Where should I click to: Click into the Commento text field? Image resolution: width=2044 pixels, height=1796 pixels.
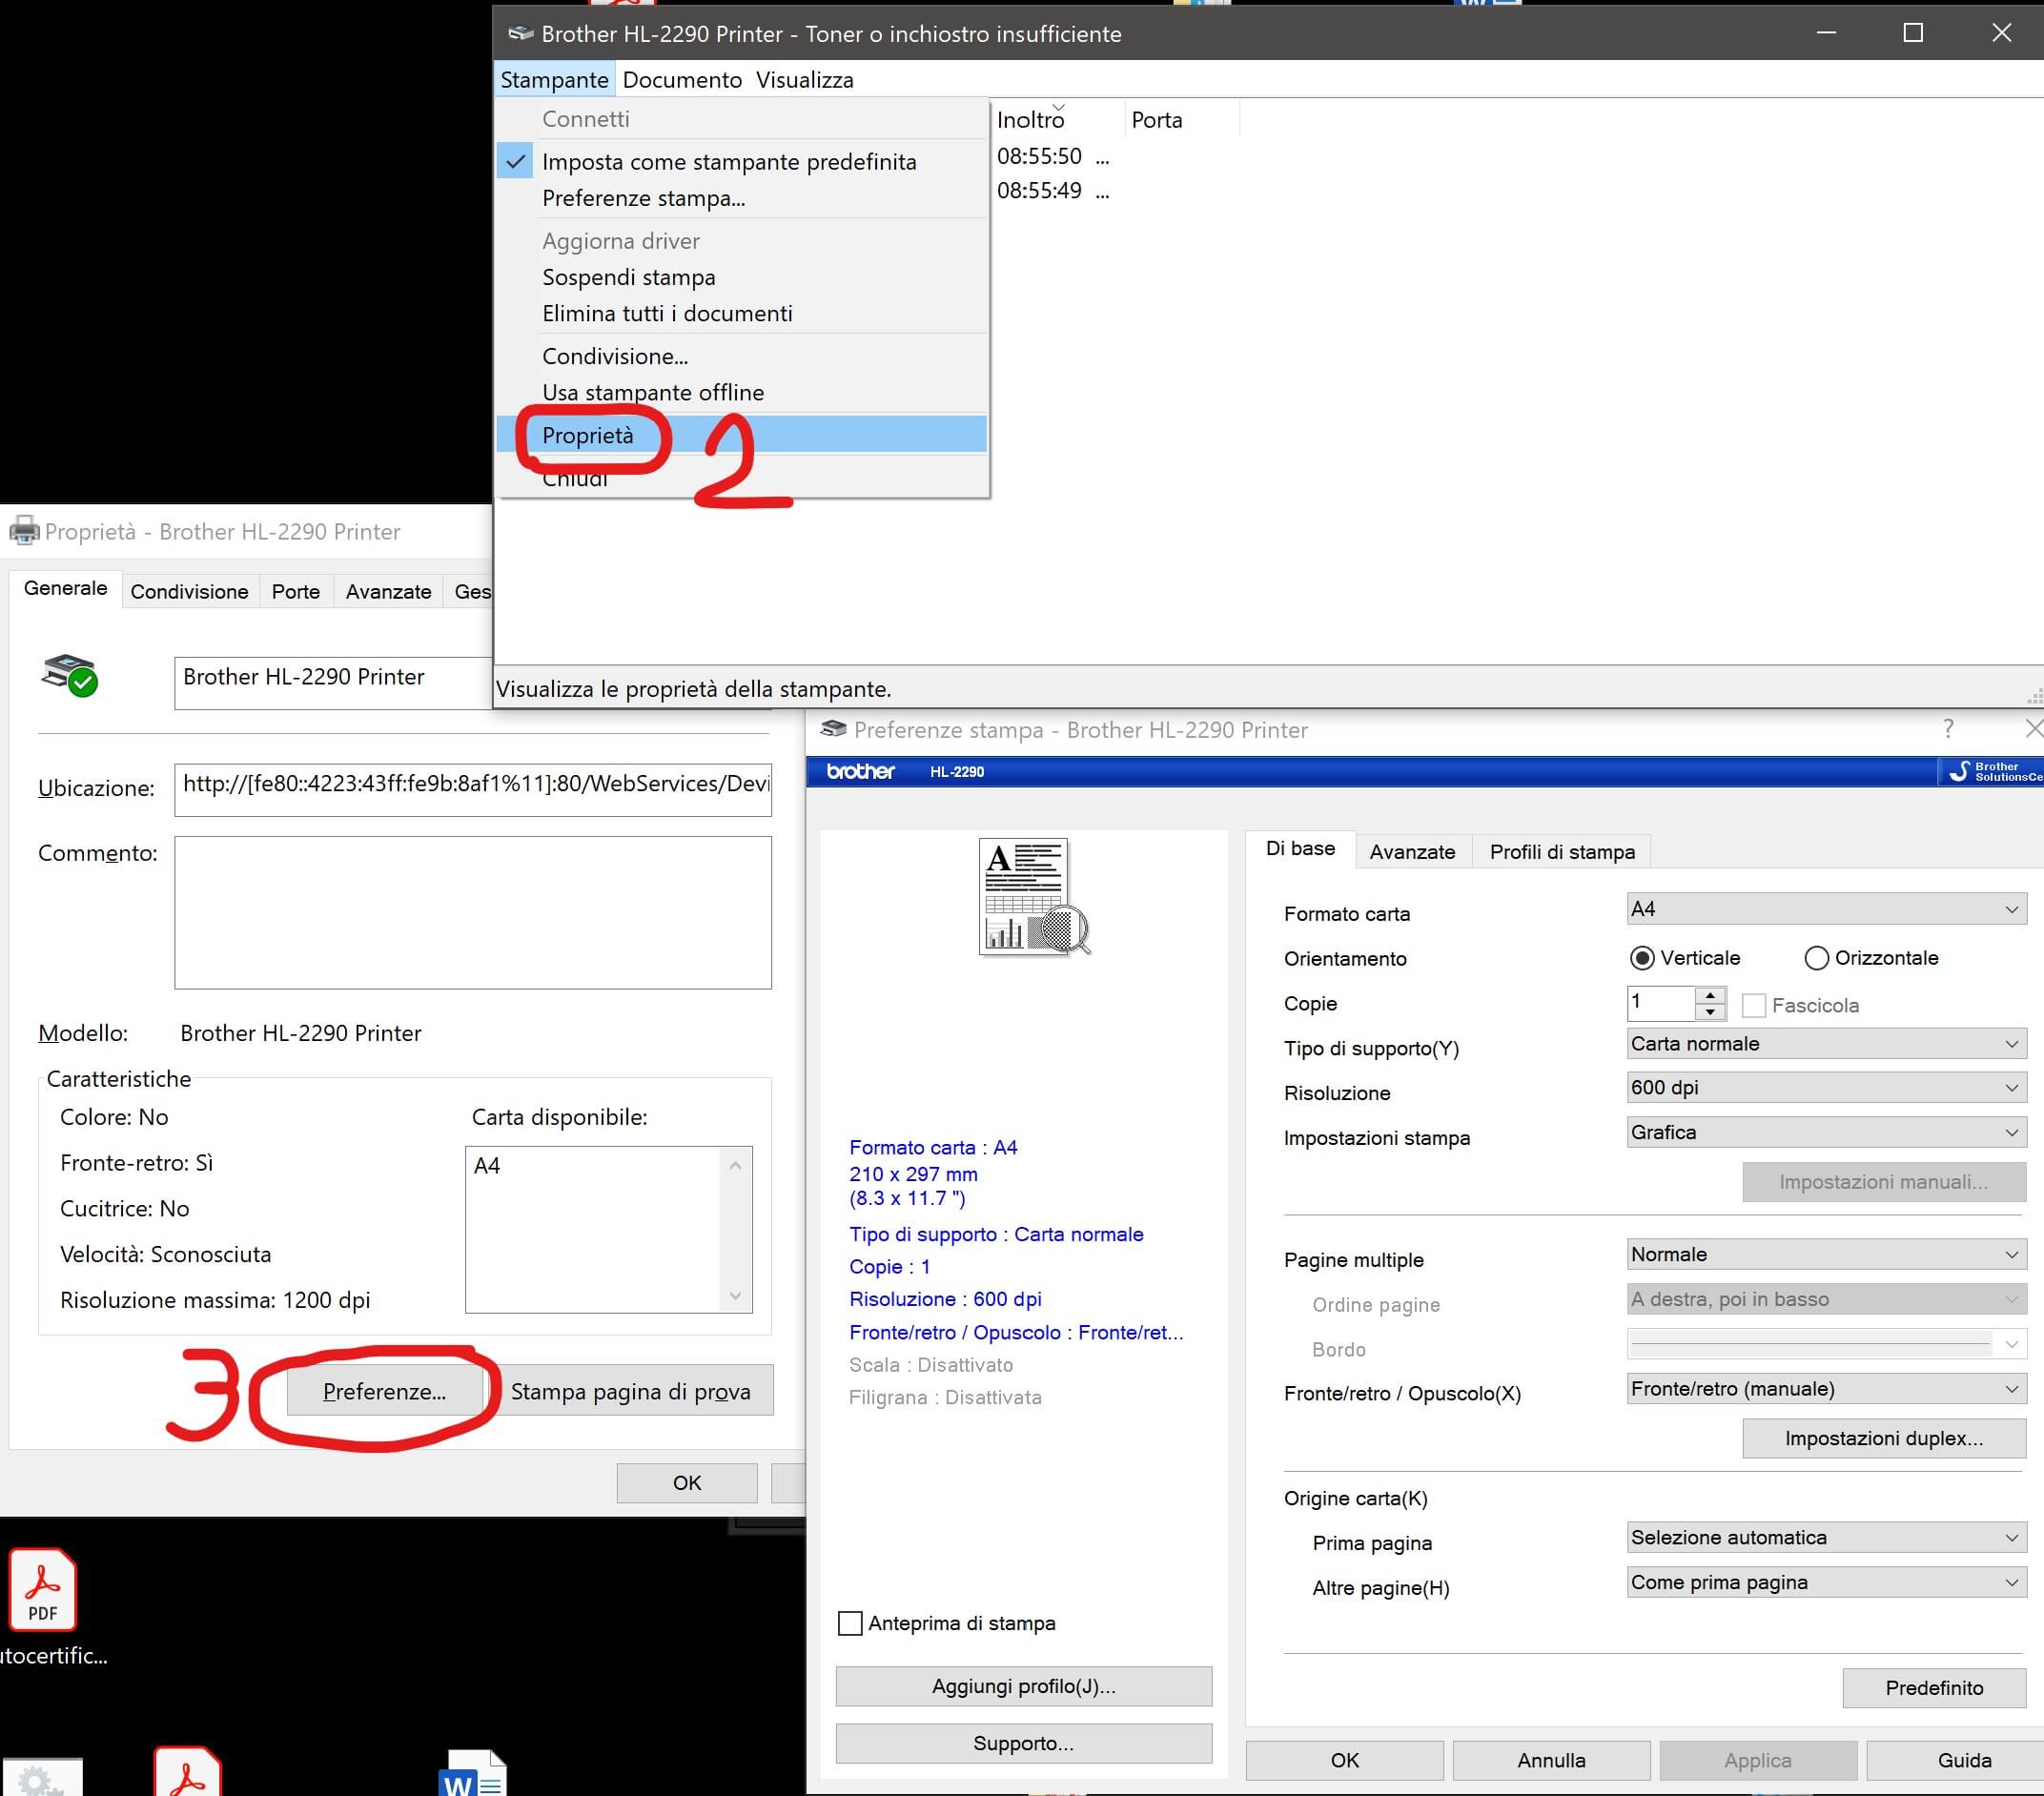click(472, 912)
